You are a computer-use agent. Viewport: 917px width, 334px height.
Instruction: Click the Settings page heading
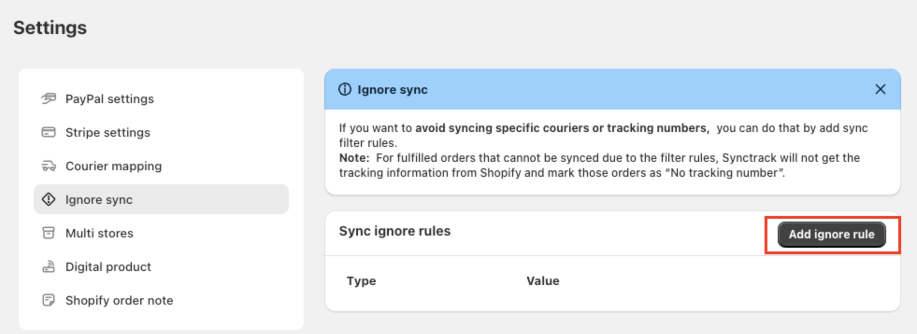[50, 28]
